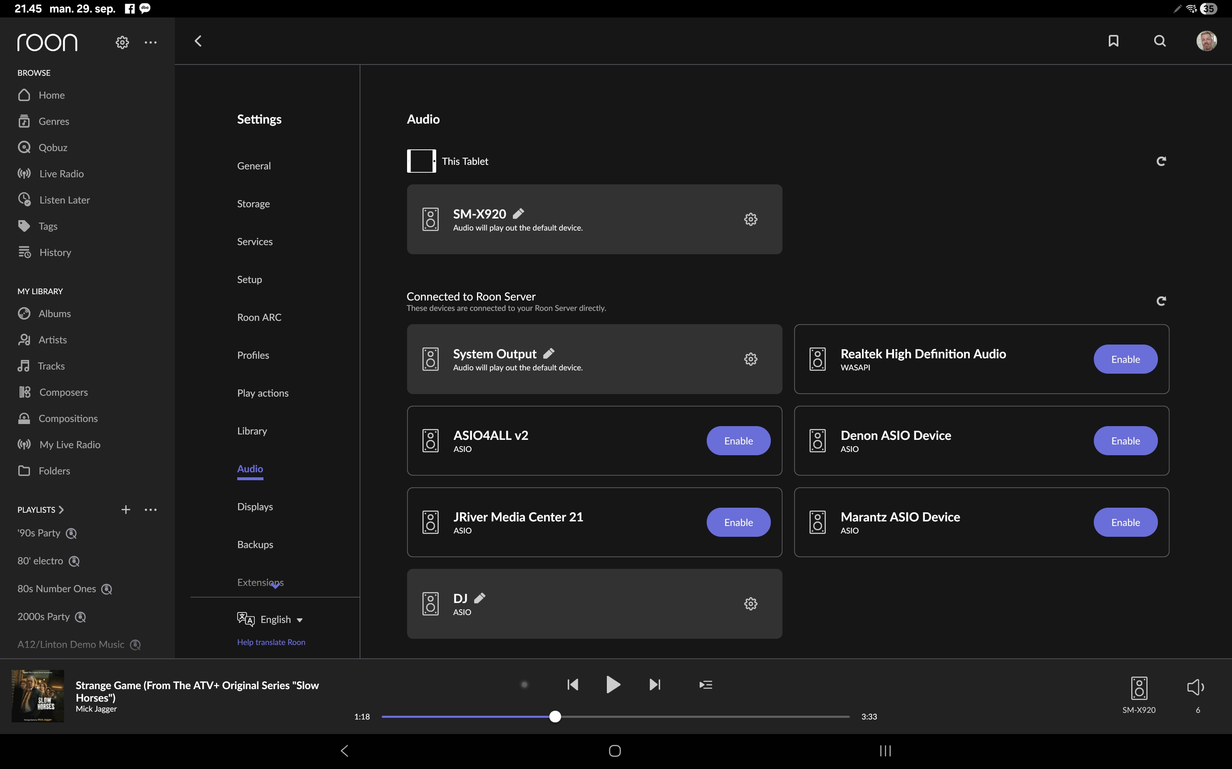Viewport: 1232px width, 769px height.
Task: Open bookmarks
Action: pyautogui.click(x=1113, y=41)
